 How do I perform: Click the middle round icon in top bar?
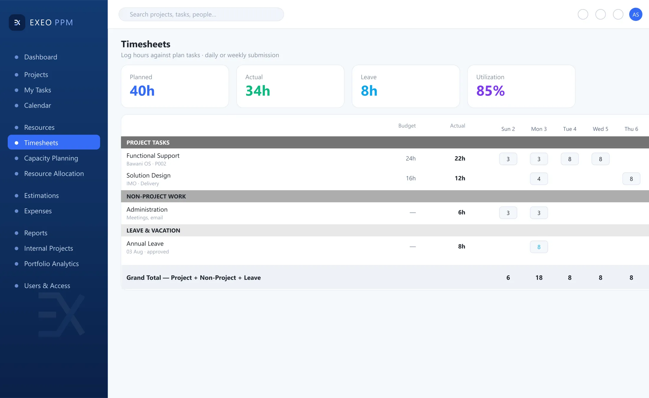pos(600,14)
